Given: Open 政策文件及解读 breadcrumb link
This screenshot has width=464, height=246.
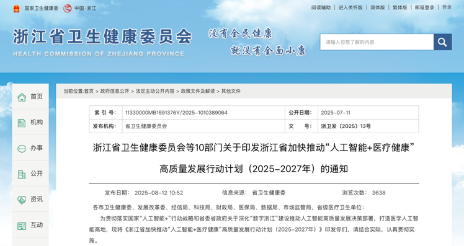Looking at the screenshot, I should click(198, 91).
